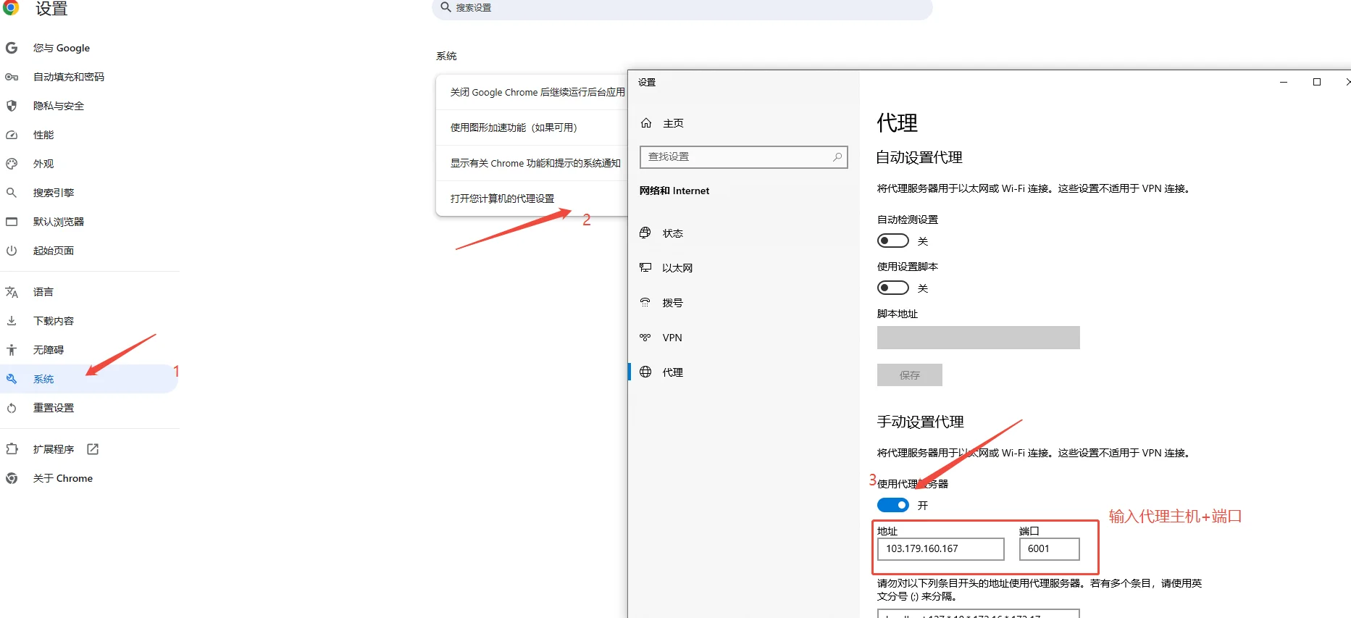Click the 保存 button
1351x618 pixels.
click(910, 375)
